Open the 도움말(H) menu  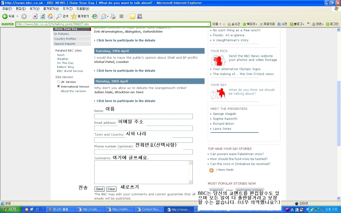click(x=83, y=9)
